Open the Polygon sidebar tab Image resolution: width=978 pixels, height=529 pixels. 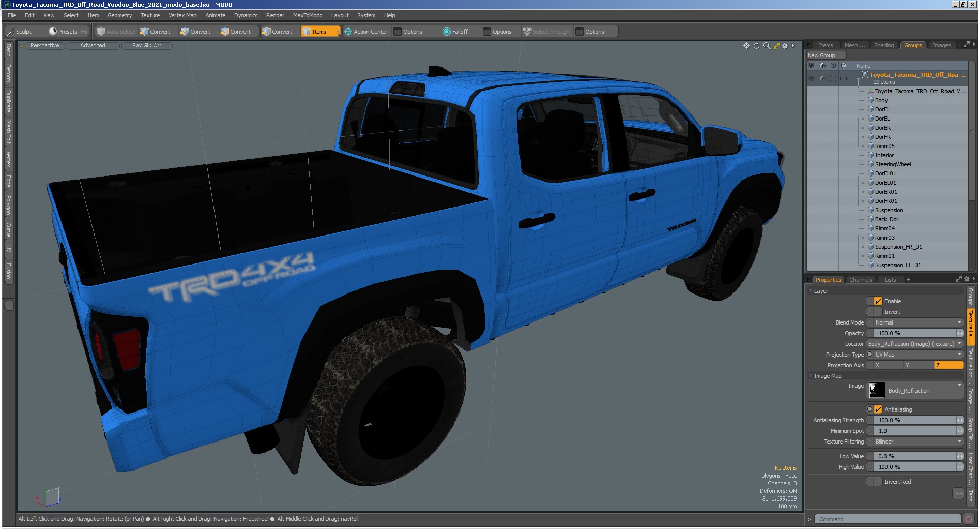tap(9, 205)
